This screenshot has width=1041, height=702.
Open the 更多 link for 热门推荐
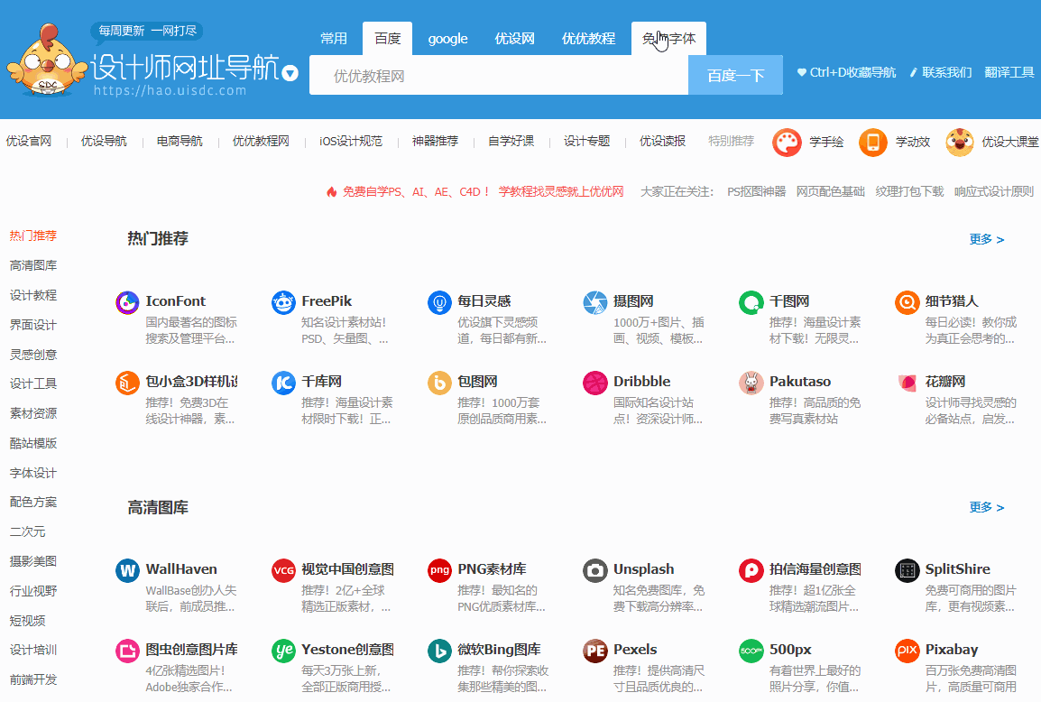(987, 239)
